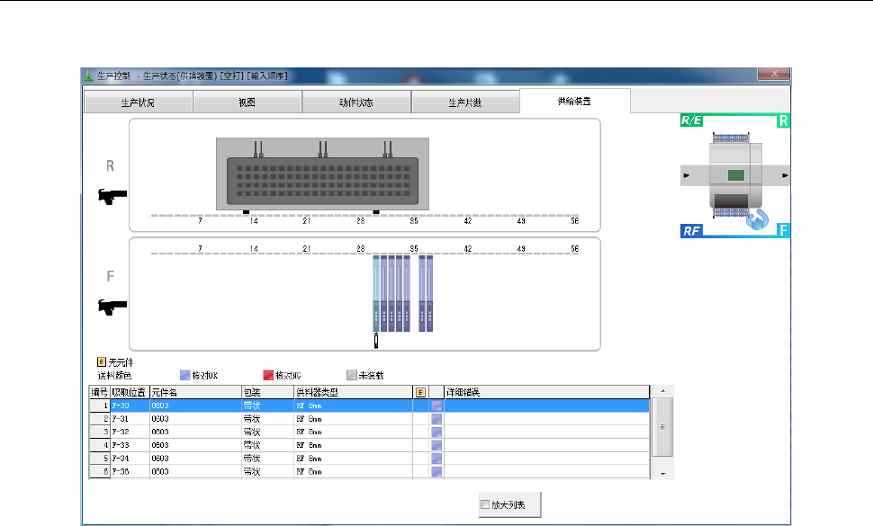Click the rear (R) side feeder gun icon
Viewport: 873px width, 526px height.
pyautogui.click(x=112, y=194)
